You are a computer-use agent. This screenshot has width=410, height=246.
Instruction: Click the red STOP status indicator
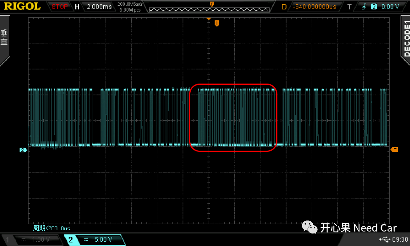point(59,7)
